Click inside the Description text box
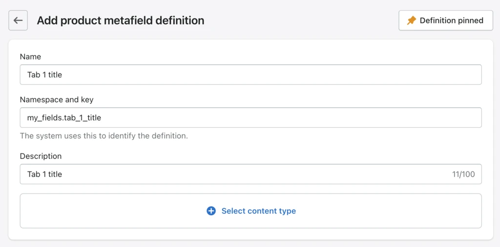Image resolution: width=500 pixels, height=247 pixels. [x=234, y=174]
